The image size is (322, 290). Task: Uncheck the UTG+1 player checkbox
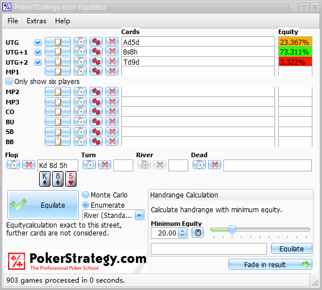[38, 52]
